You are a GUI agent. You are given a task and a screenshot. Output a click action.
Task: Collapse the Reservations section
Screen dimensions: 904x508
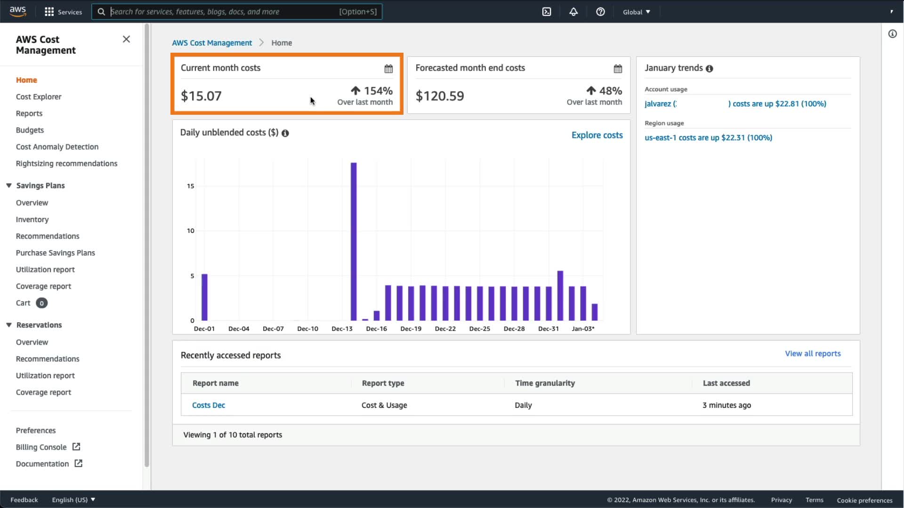tap(9, 325)
